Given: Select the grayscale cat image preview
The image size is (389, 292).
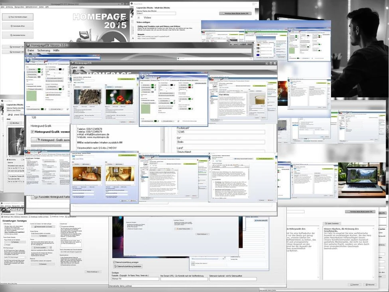Looking at the screenshot, I should [16, 141].
